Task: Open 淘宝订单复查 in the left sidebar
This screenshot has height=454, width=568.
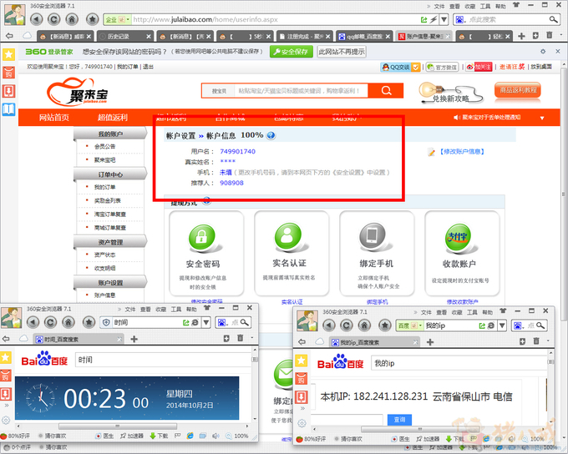Action: 110,214
